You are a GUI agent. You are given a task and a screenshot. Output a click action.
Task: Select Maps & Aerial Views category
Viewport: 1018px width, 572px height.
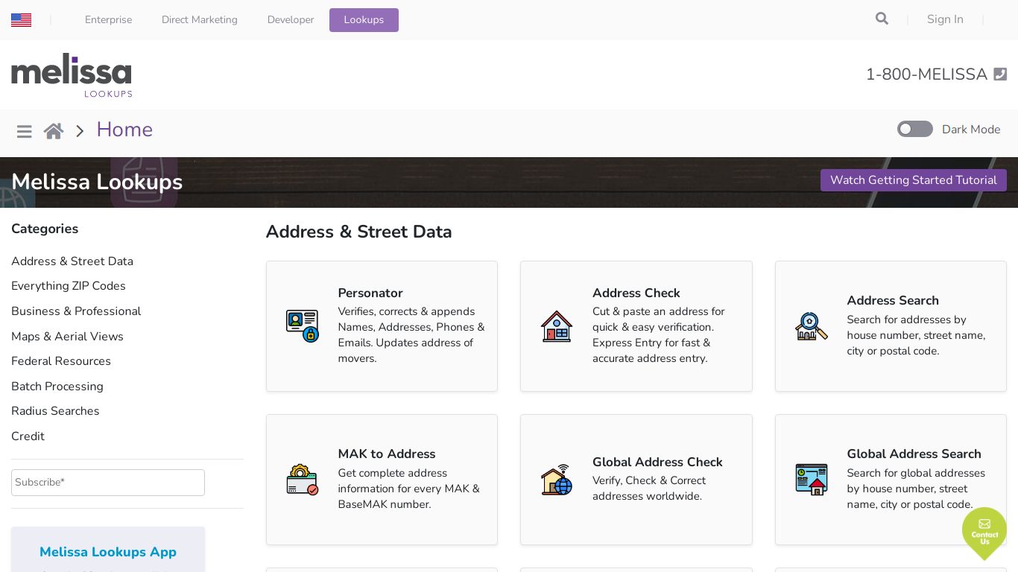(x=67, y=337)
